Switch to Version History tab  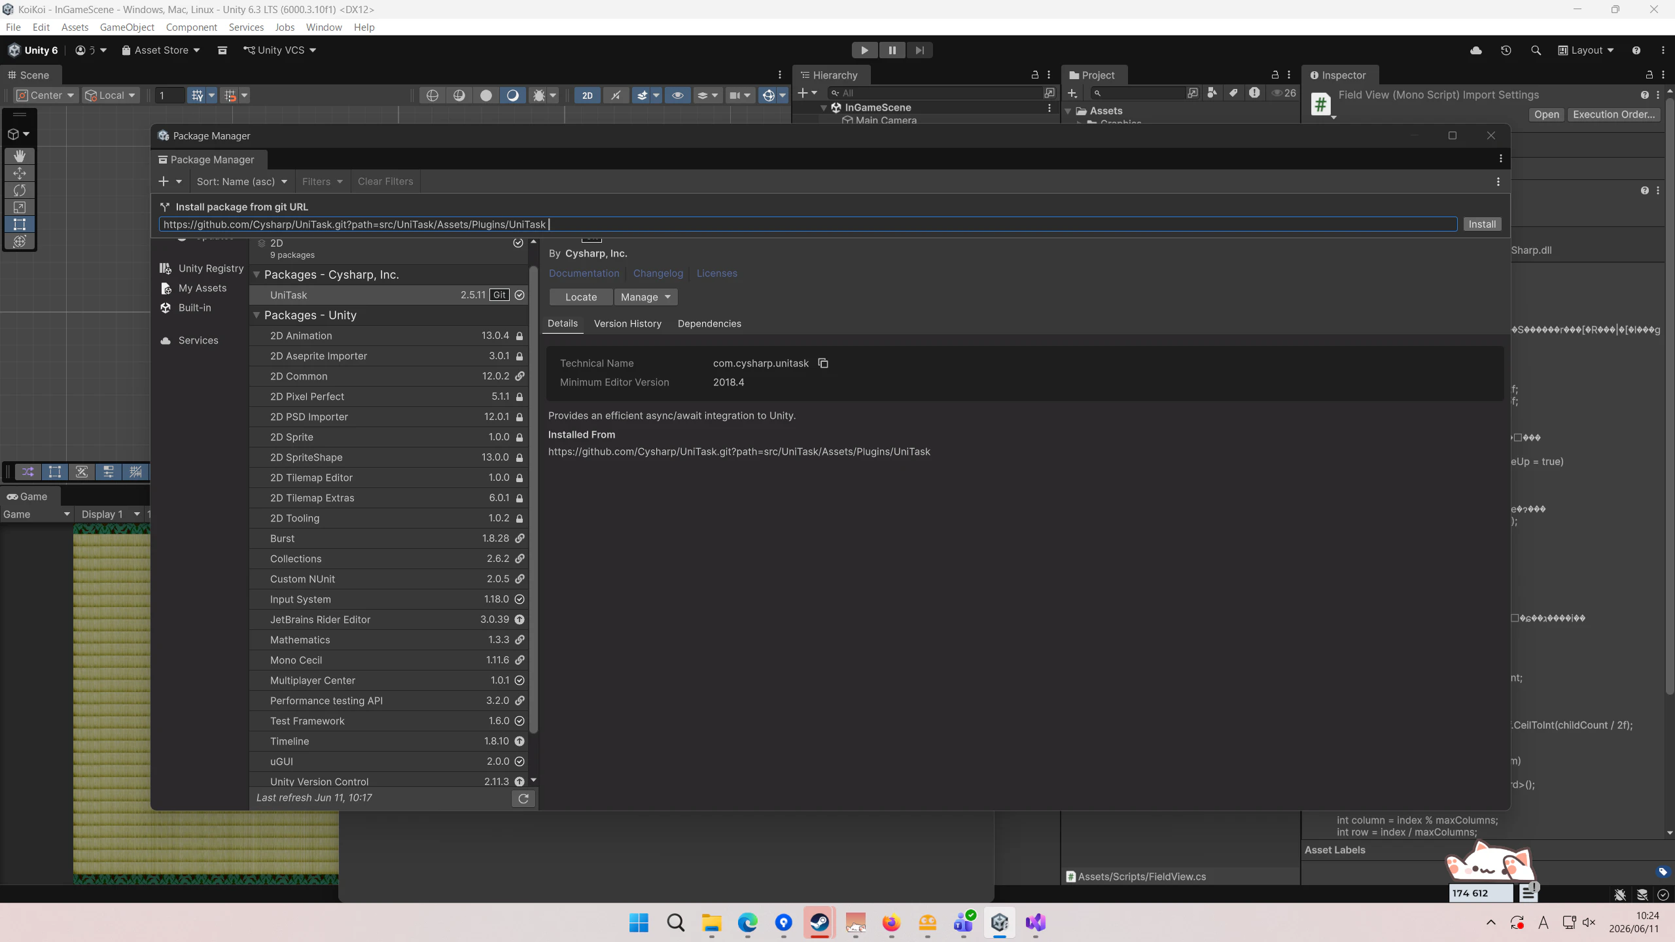coord(627,324)
